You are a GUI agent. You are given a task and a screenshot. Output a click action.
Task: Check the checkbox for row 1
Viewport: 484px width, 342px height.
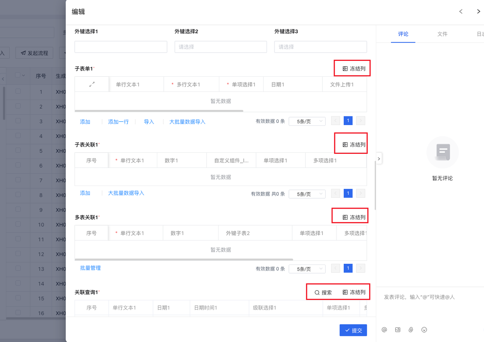point(18,91)
